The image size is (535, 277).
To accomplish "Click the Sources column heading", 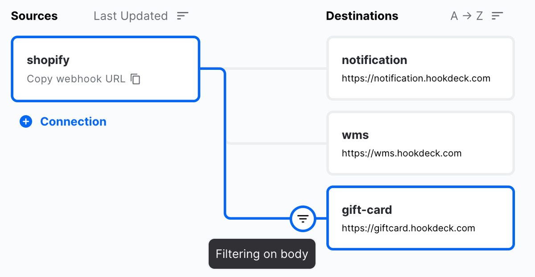I will (x=34, y=16).
